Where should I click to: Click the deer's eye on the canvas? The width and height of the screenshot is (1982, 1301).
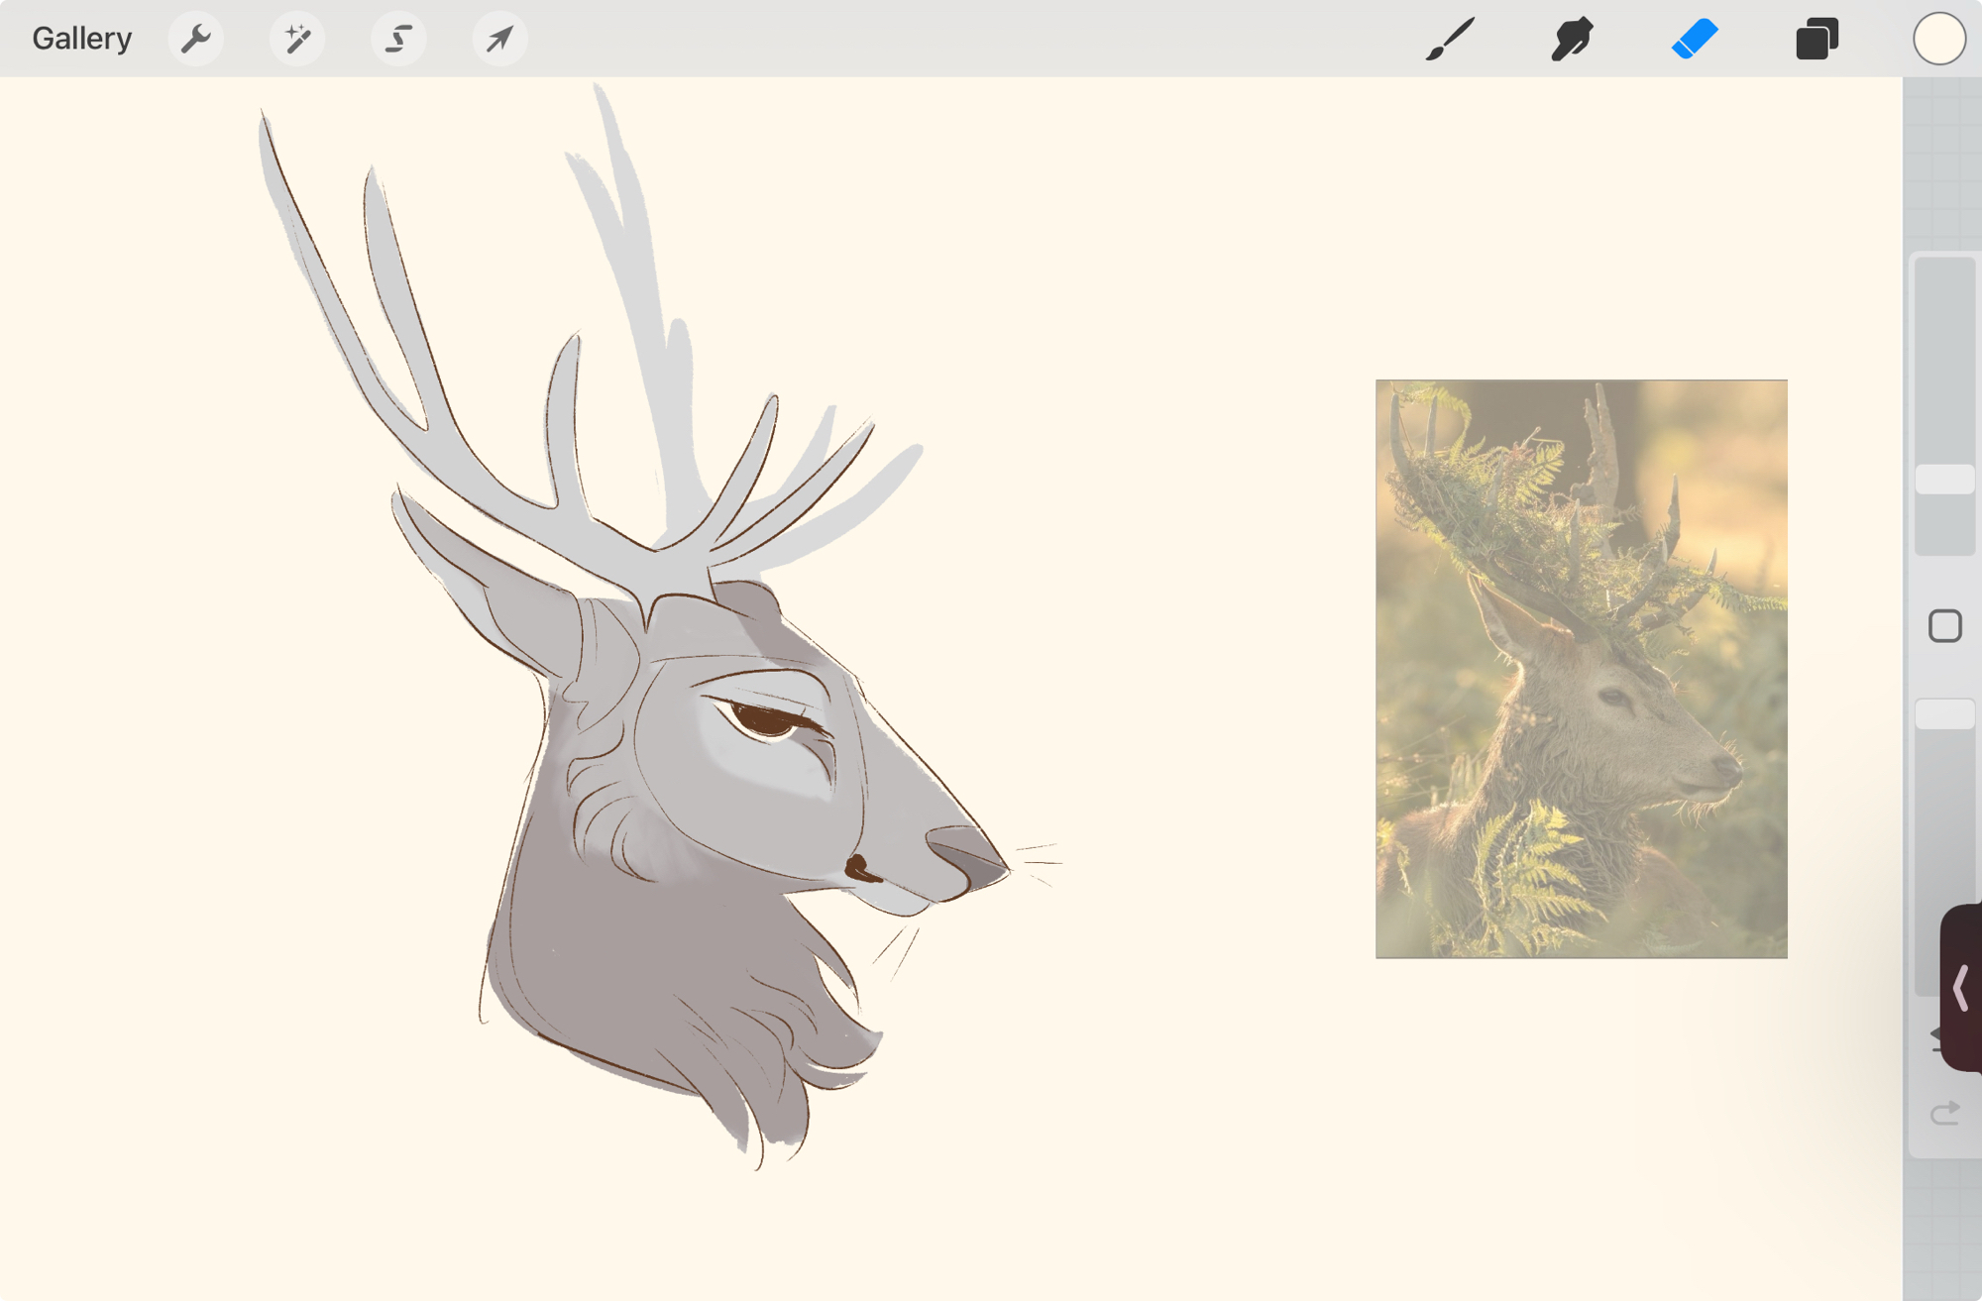tap(765, 718)
